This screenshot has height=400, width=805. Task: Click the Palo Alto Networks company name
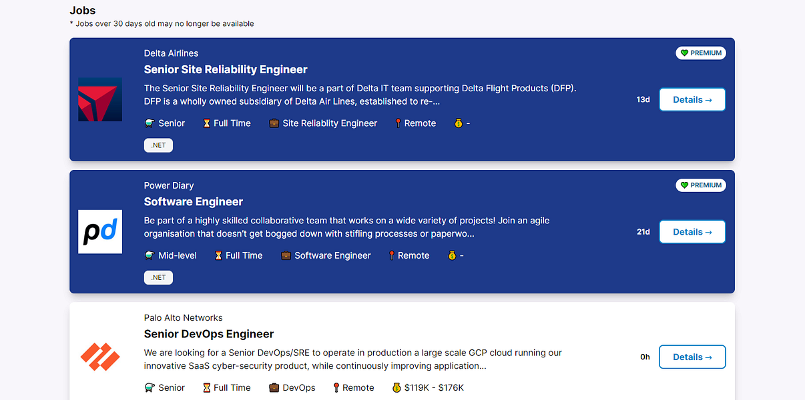coord(184,317)
